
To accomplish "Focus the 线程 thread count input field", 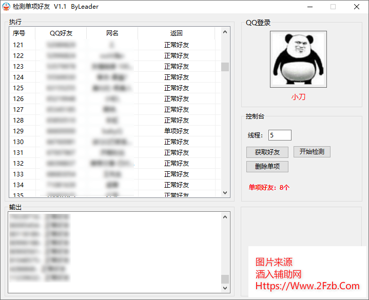I will pyautogui.click(x=280, y=135).
